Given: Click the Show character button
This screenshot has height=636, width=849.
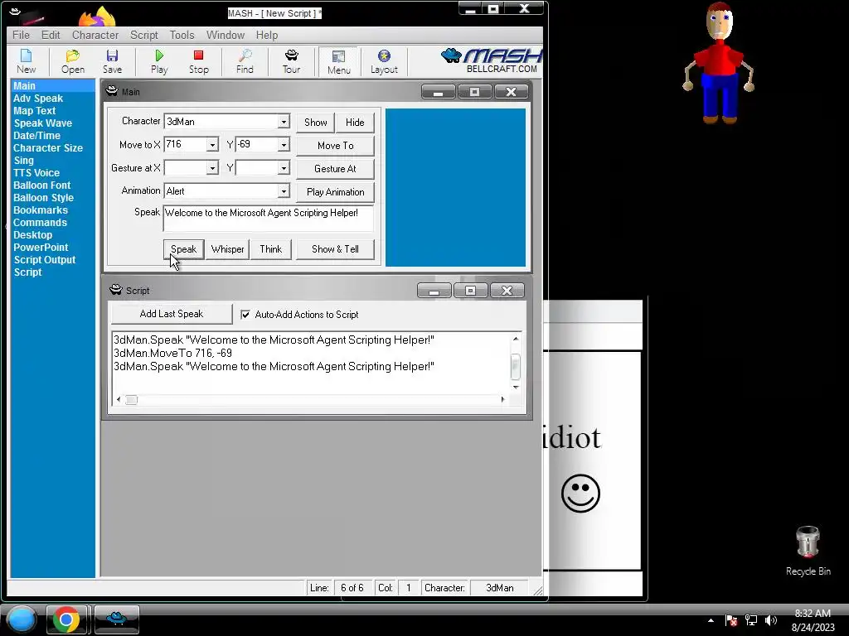Looking at the screenshot, I should pos(316,123).
